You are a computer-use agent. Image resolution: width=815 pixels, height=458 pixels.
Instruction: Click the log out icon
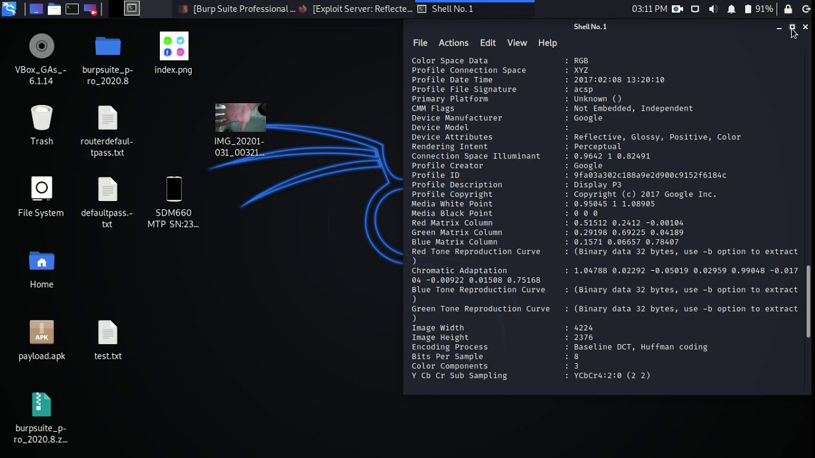pos(806,9)
